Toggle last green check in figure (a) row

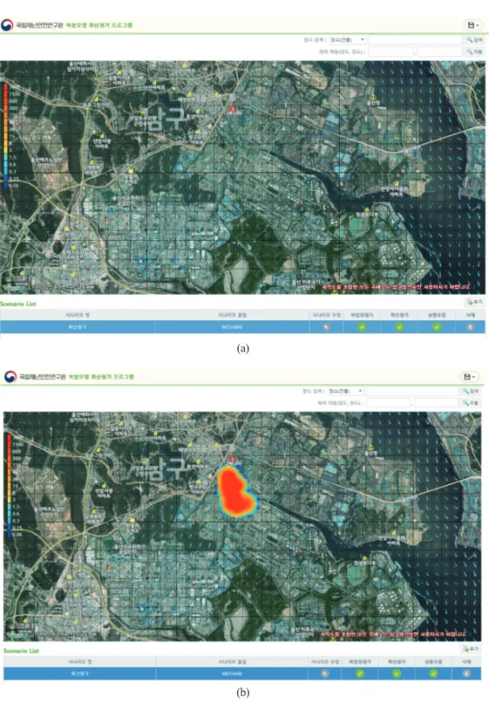(437, 327)
